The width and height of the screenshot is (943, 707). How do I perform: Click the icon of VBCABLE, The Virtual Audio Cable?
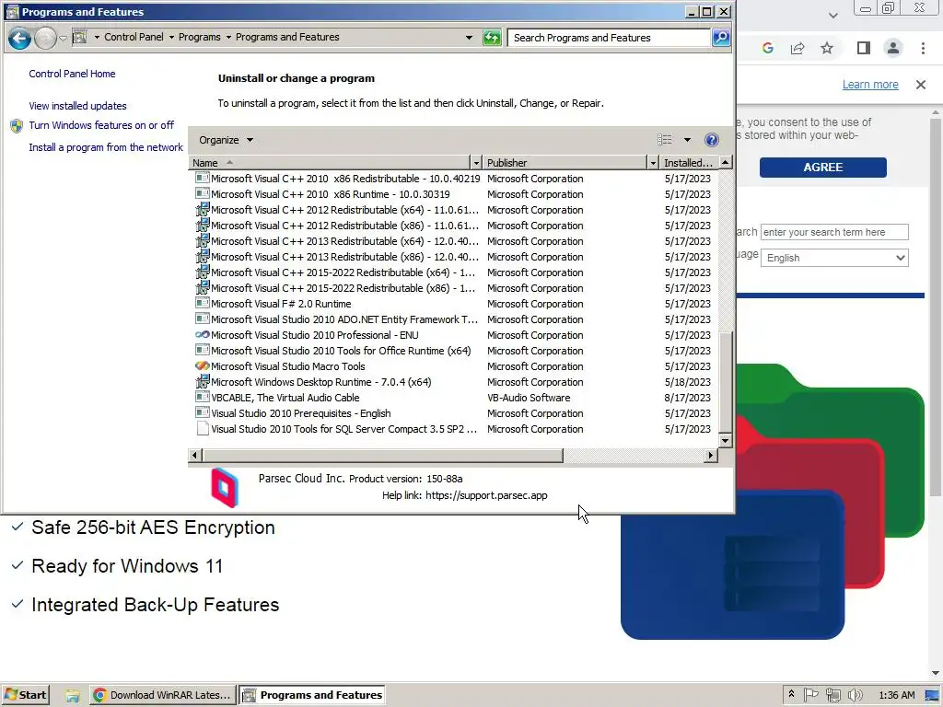point(203,398)
